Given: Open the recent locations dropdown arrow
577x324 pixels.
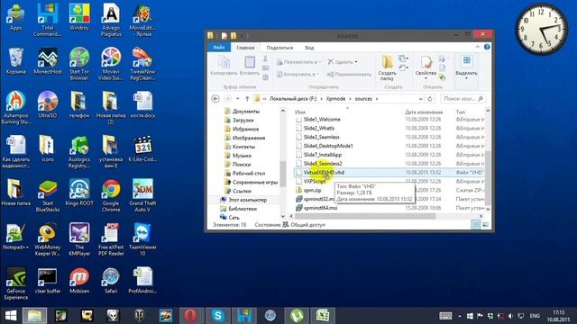Looking at the screenshot, I should pos(238,99).
